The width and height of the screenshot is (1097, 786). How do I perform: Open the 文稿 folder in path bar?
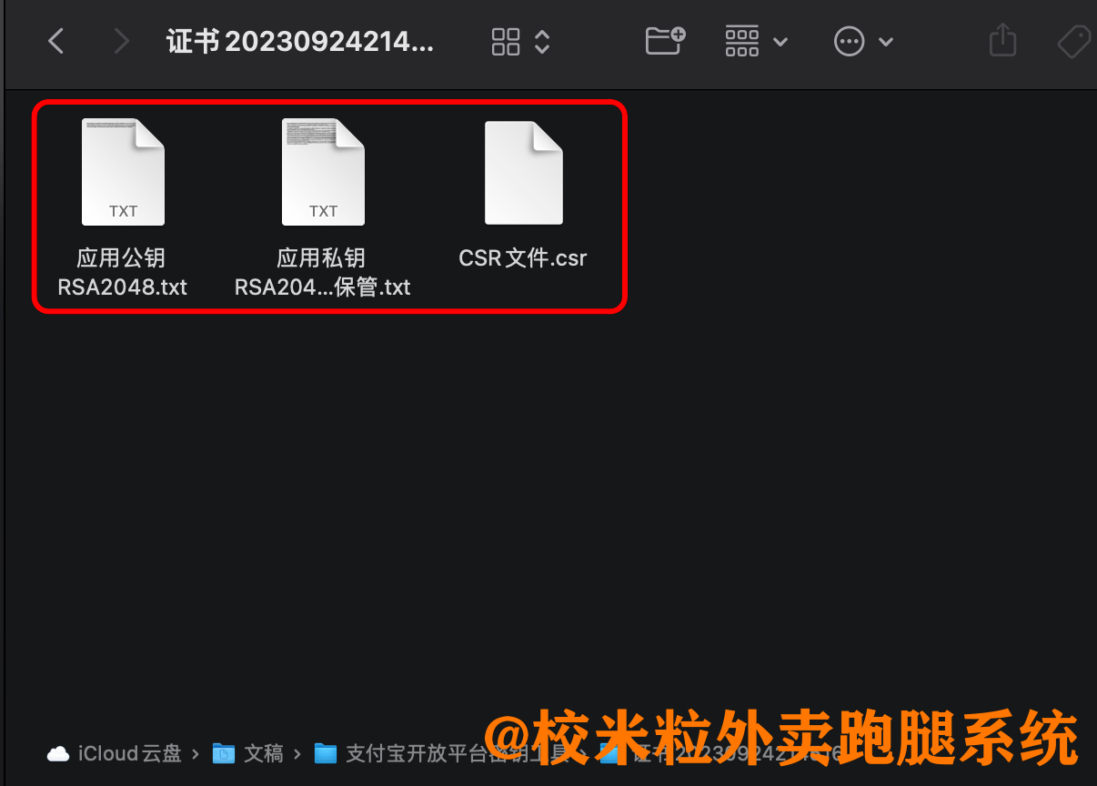click(248, 753)
